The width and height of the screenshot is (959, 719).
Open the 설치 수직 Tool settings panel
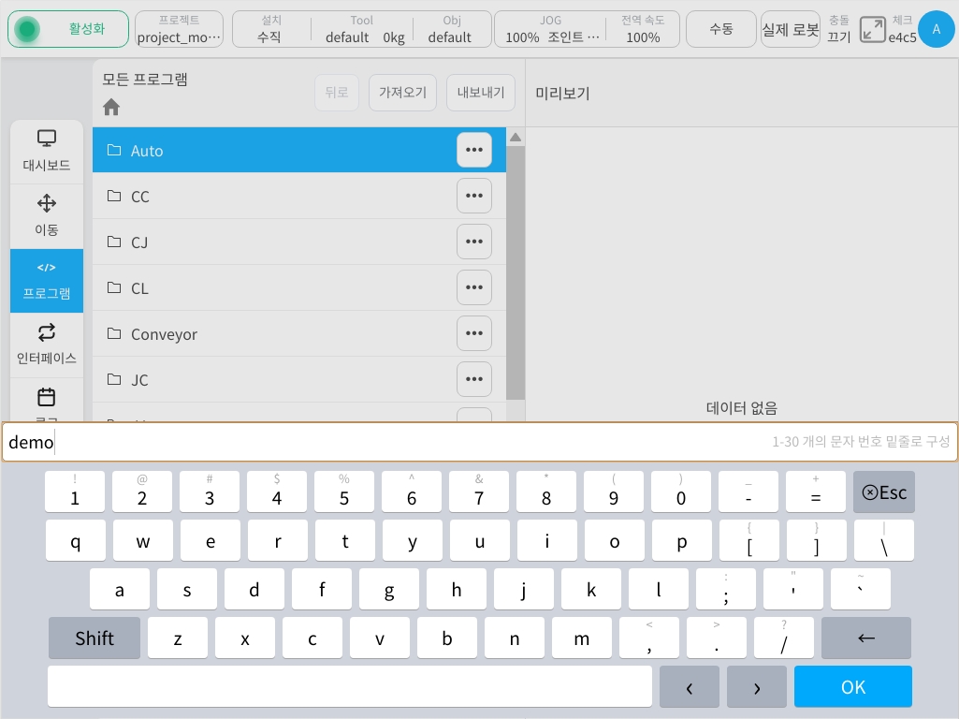pos(362,29)
